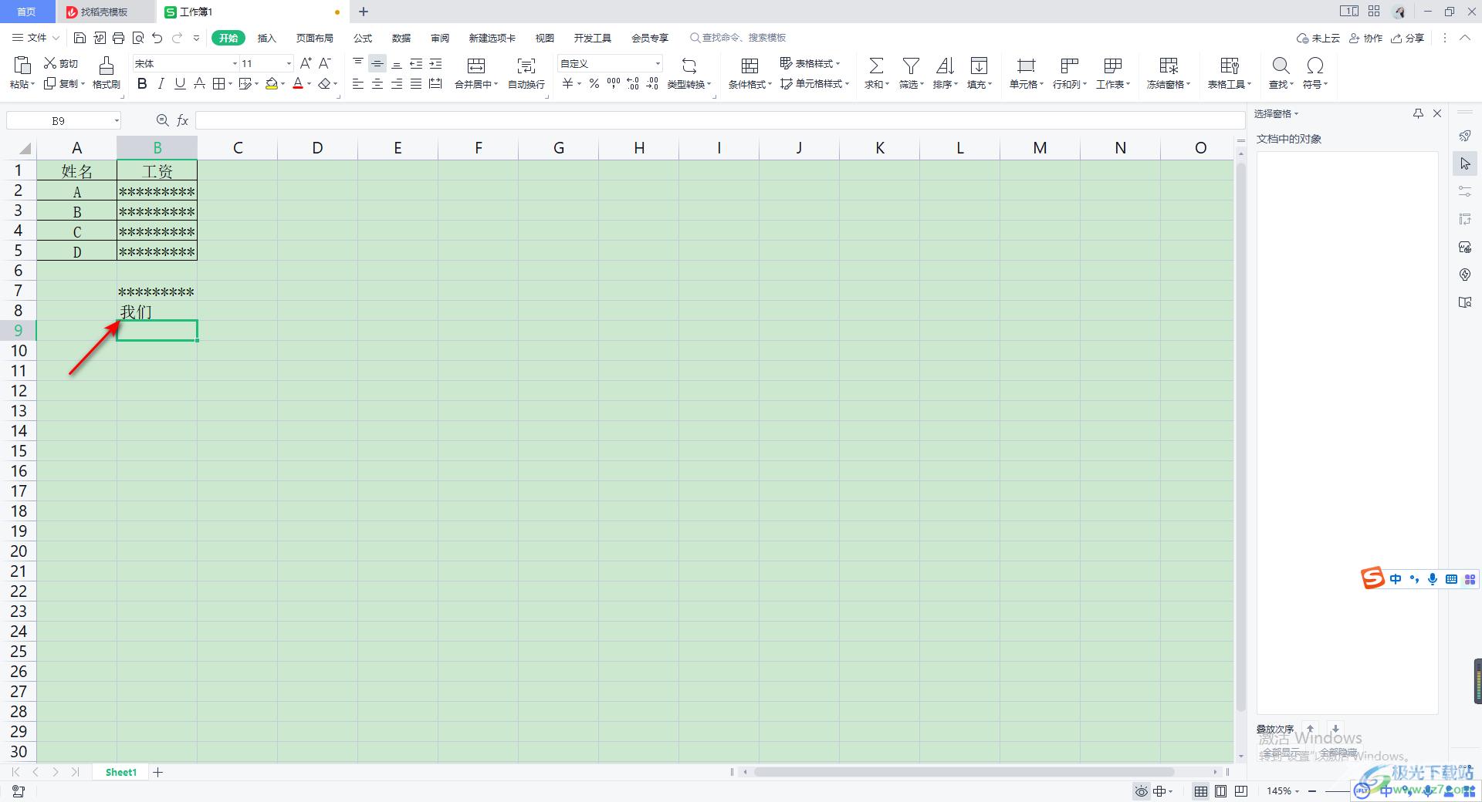Click the yellow fill color bucket swatch
The image size is (1482, 802).
(x=272, y=83)
